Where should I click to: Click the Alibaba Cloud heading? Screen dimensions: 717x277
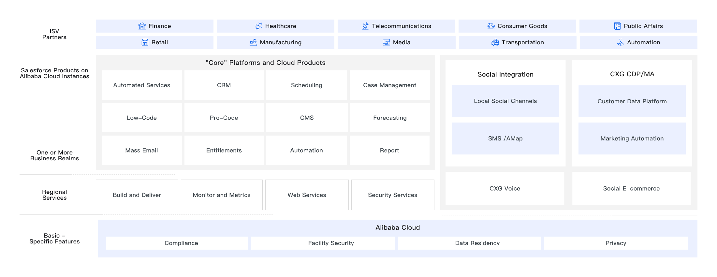(x=398, y=227)
